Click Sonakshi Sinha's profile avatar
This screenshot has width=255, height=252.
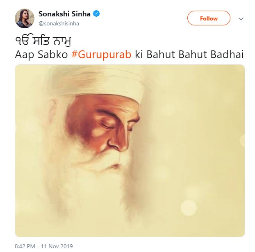(x=25, y=18)
